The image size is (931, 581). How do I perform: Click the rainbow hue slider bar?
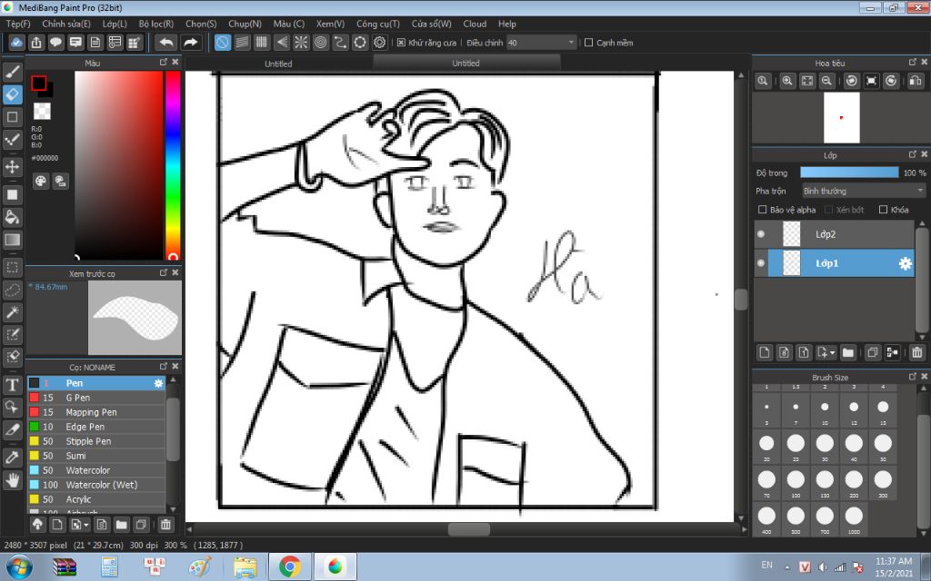[x=173, y=165]
